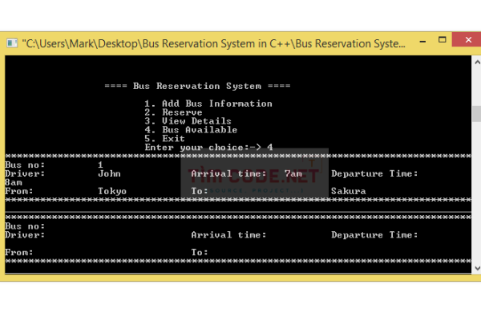Click the first 'Driver:' label
The height and width of the screenshot is (321, 481).
[25, 173]
